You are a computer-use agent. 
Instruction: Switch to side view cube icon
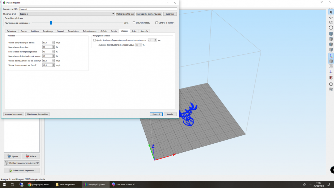[x=331, y=50]
